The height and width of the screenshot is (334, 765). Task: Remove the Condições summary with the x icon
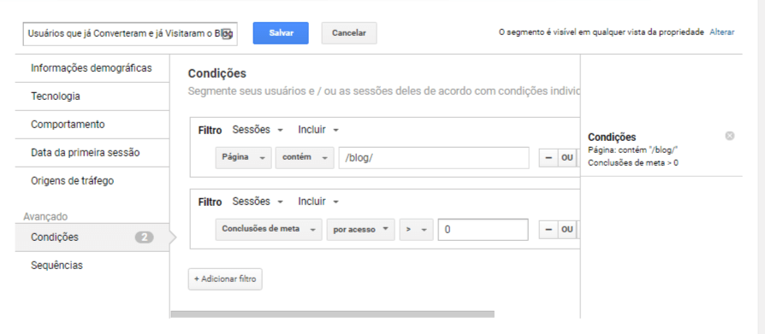pos(729,136)
